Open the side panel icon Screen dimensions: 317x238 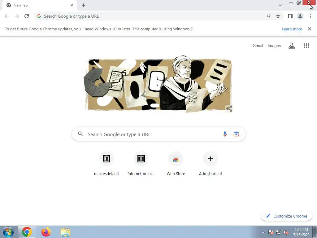[x=290, y=16]
